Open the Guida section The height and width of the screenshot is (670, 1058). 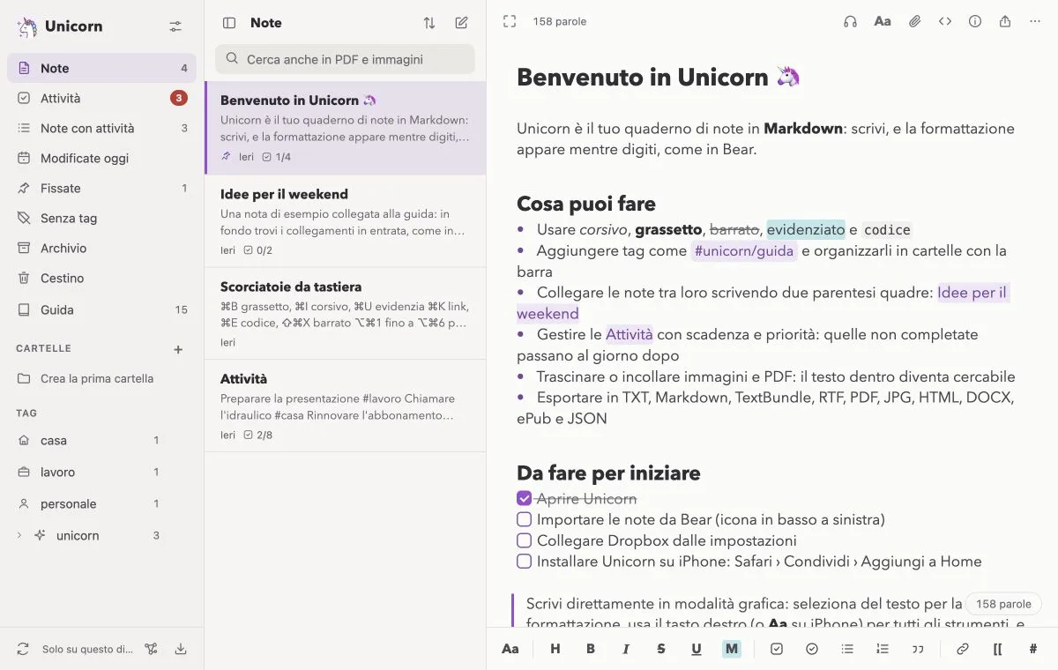[101, 309]
